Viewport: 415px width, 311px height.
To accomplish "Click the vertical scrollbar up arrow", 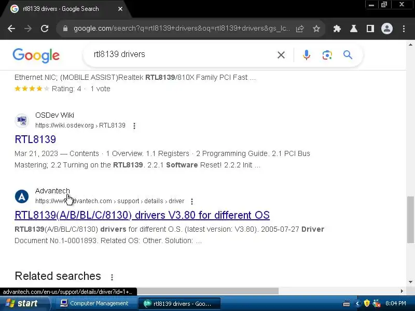I will tap(410, 45).
